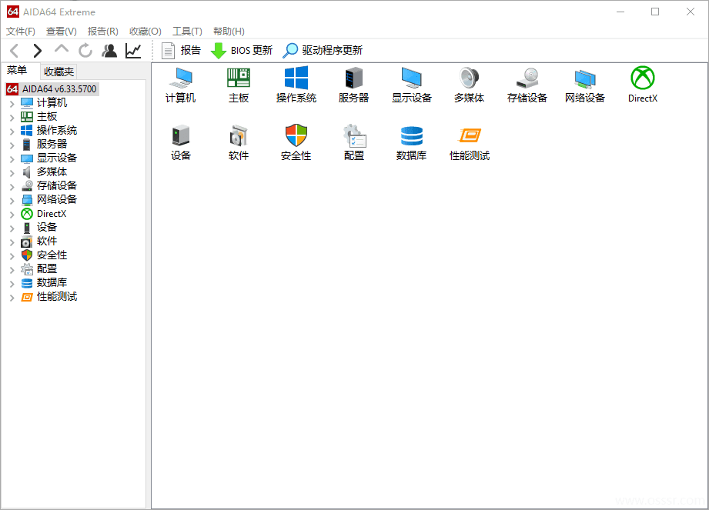Expand the 显示设备 tree node
Image resolution: width=709 pixels, height=510 pixels.
click(x=11, y=157)
